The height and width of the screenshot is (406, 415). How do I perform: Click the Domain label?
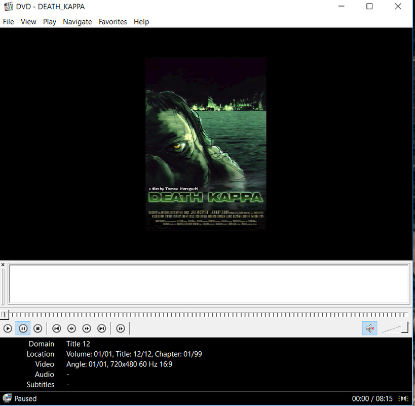[x=41, y=344]
